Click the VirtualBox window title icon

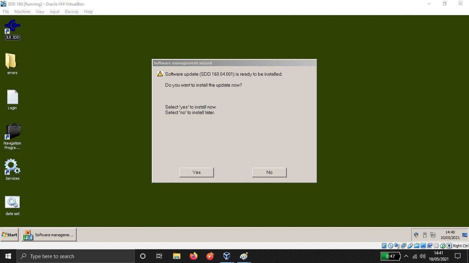[x=4, y=4]
